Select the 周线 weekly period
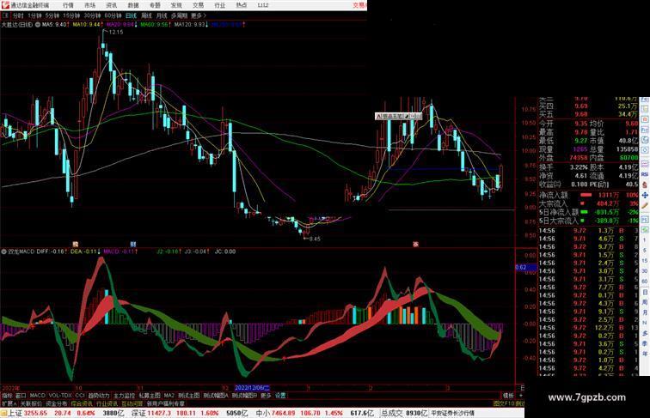This screenshot has height=418, width=650. [x=146, y=15]
